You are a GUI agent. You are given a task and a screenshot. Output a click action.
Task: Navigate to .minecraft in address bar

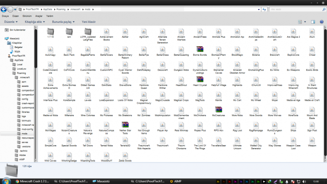75,10
